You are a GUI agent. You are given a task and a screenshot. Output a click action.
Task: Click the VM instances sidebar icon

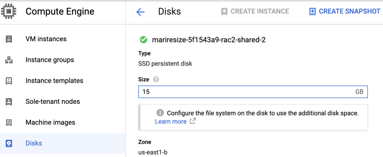pyautogui.click(x=9, y=39)
